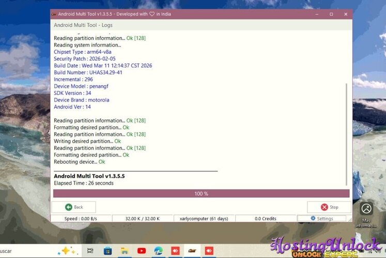Viewport: 386px width, 258px height.
Task: Select the Android Multi Tool taskbar icon
Action: (x=192, y=251)
